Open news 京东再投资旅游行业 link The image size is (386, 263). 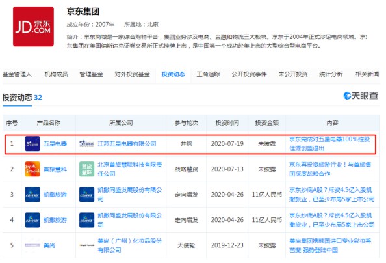(330, 169)
